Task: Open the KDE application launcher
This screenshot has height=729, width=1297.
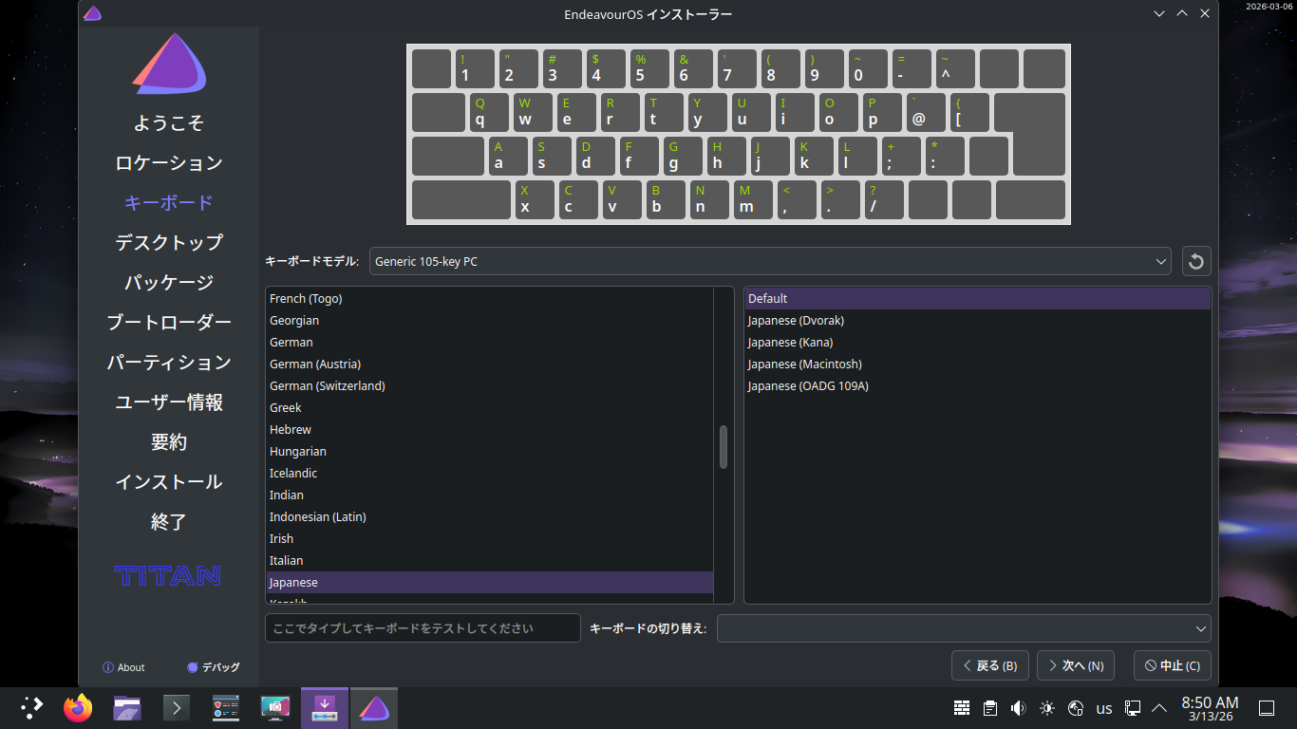Action: tap(32, 708)
